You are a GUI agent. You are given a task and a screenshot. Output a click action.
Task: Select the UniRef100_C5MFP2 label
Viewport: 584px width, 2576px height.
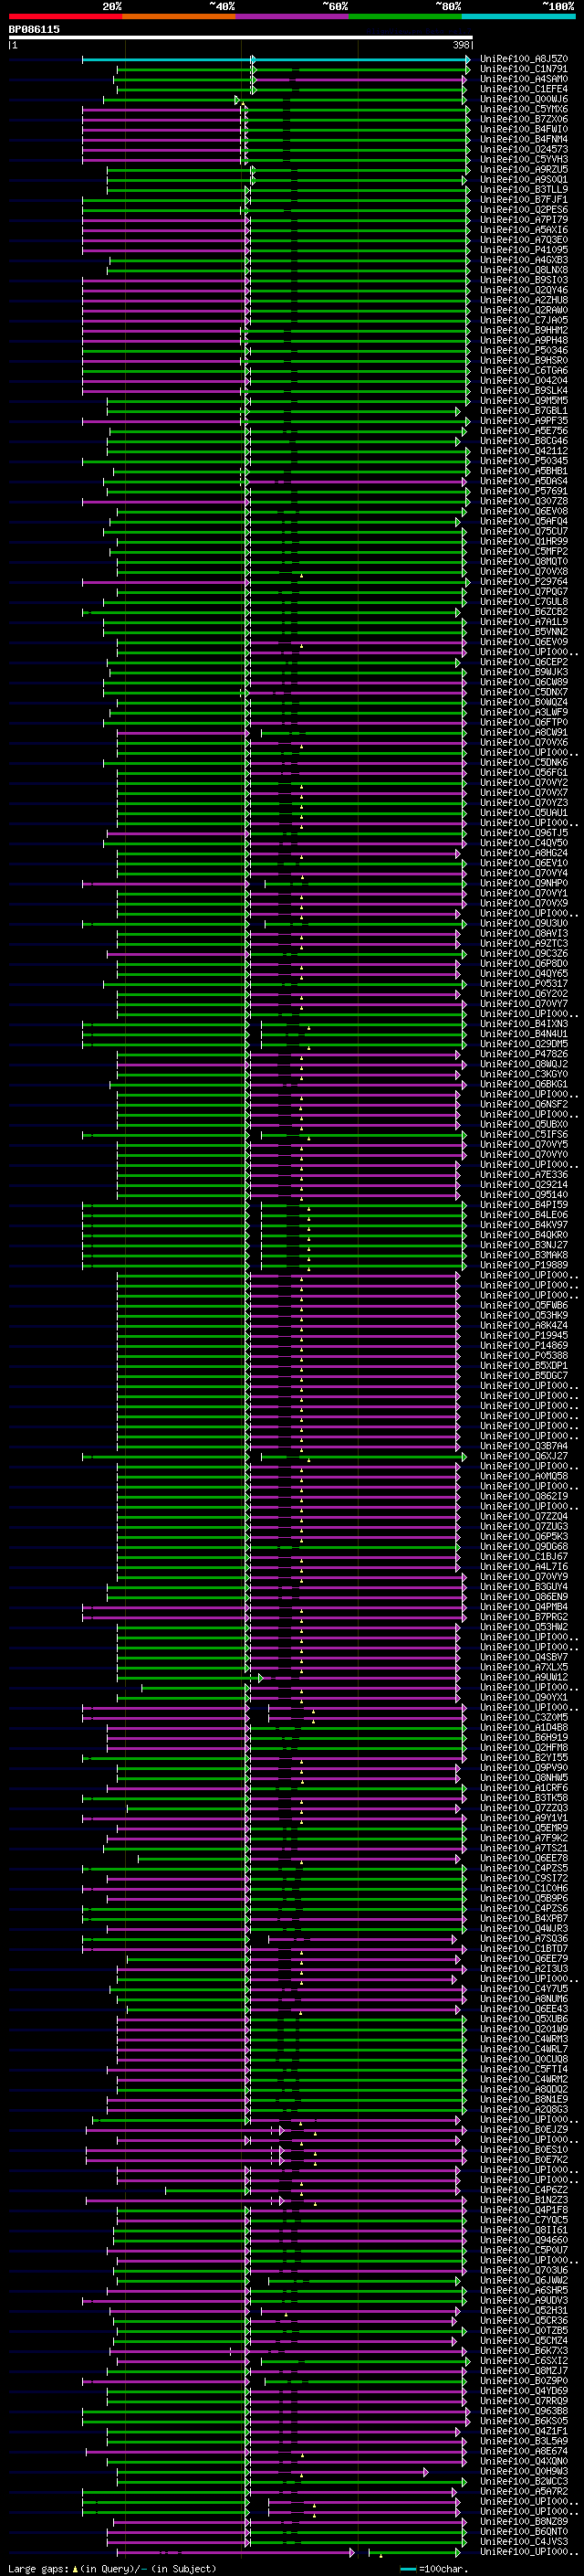(x=524, y=551)
